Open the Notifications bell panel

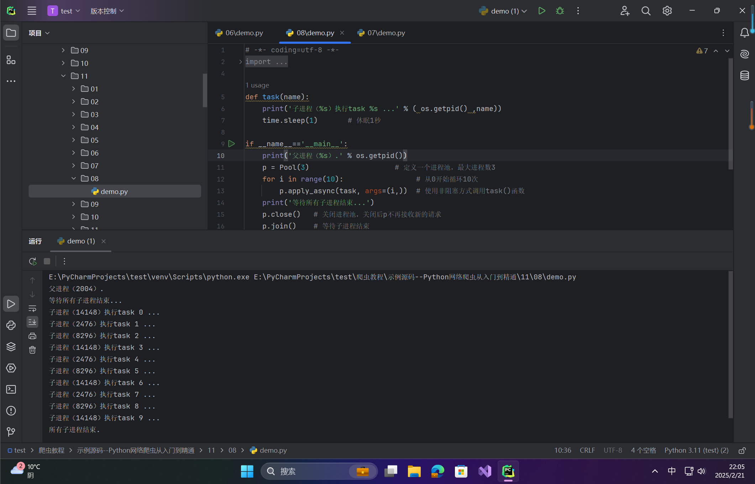[744, 33]
